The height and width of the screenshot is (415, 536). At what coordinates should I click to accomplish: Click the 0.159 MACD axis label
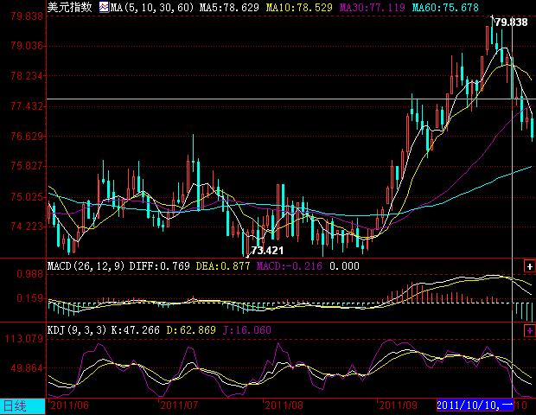pos(30,298)
